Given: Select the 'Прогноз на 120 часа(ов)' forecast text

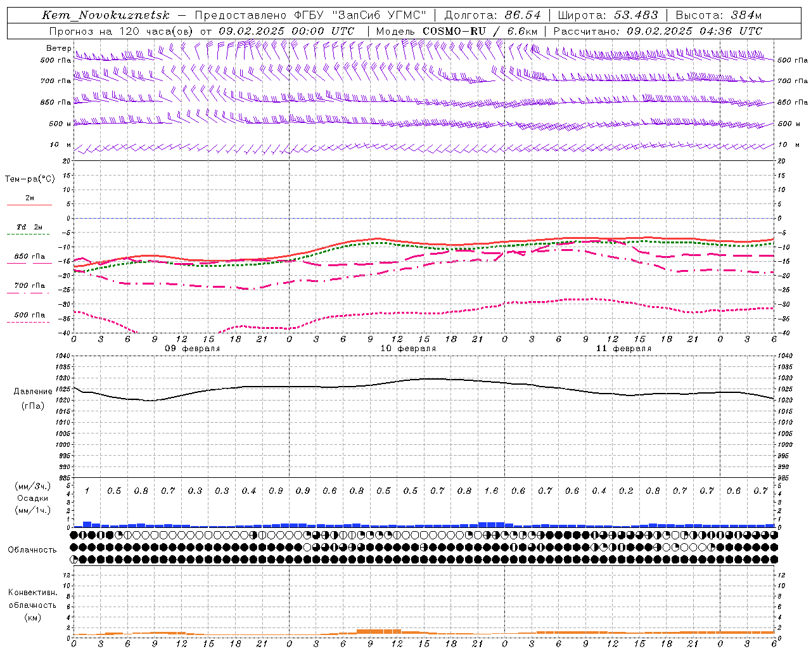Looking at the screenshot, I should (122, 31).
